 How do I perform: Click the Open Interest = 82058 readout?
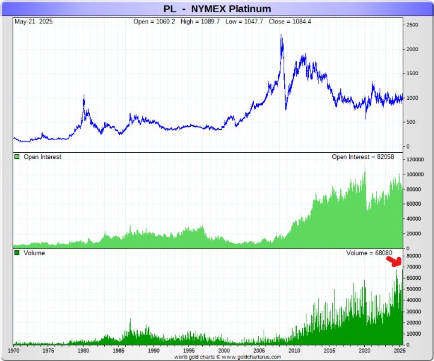point(363,156)
